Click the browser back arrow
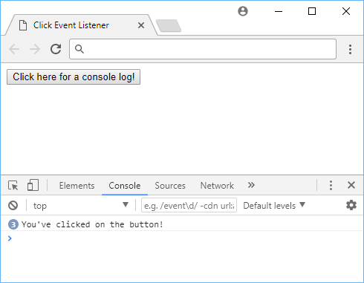 click(14, 49)
